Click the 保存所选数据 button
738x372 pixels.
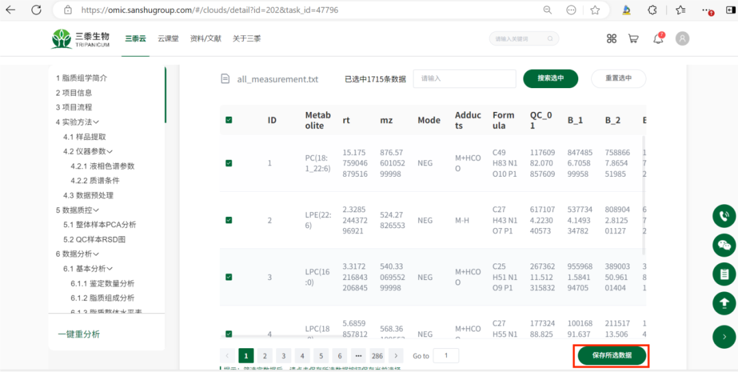click(612, 356)
